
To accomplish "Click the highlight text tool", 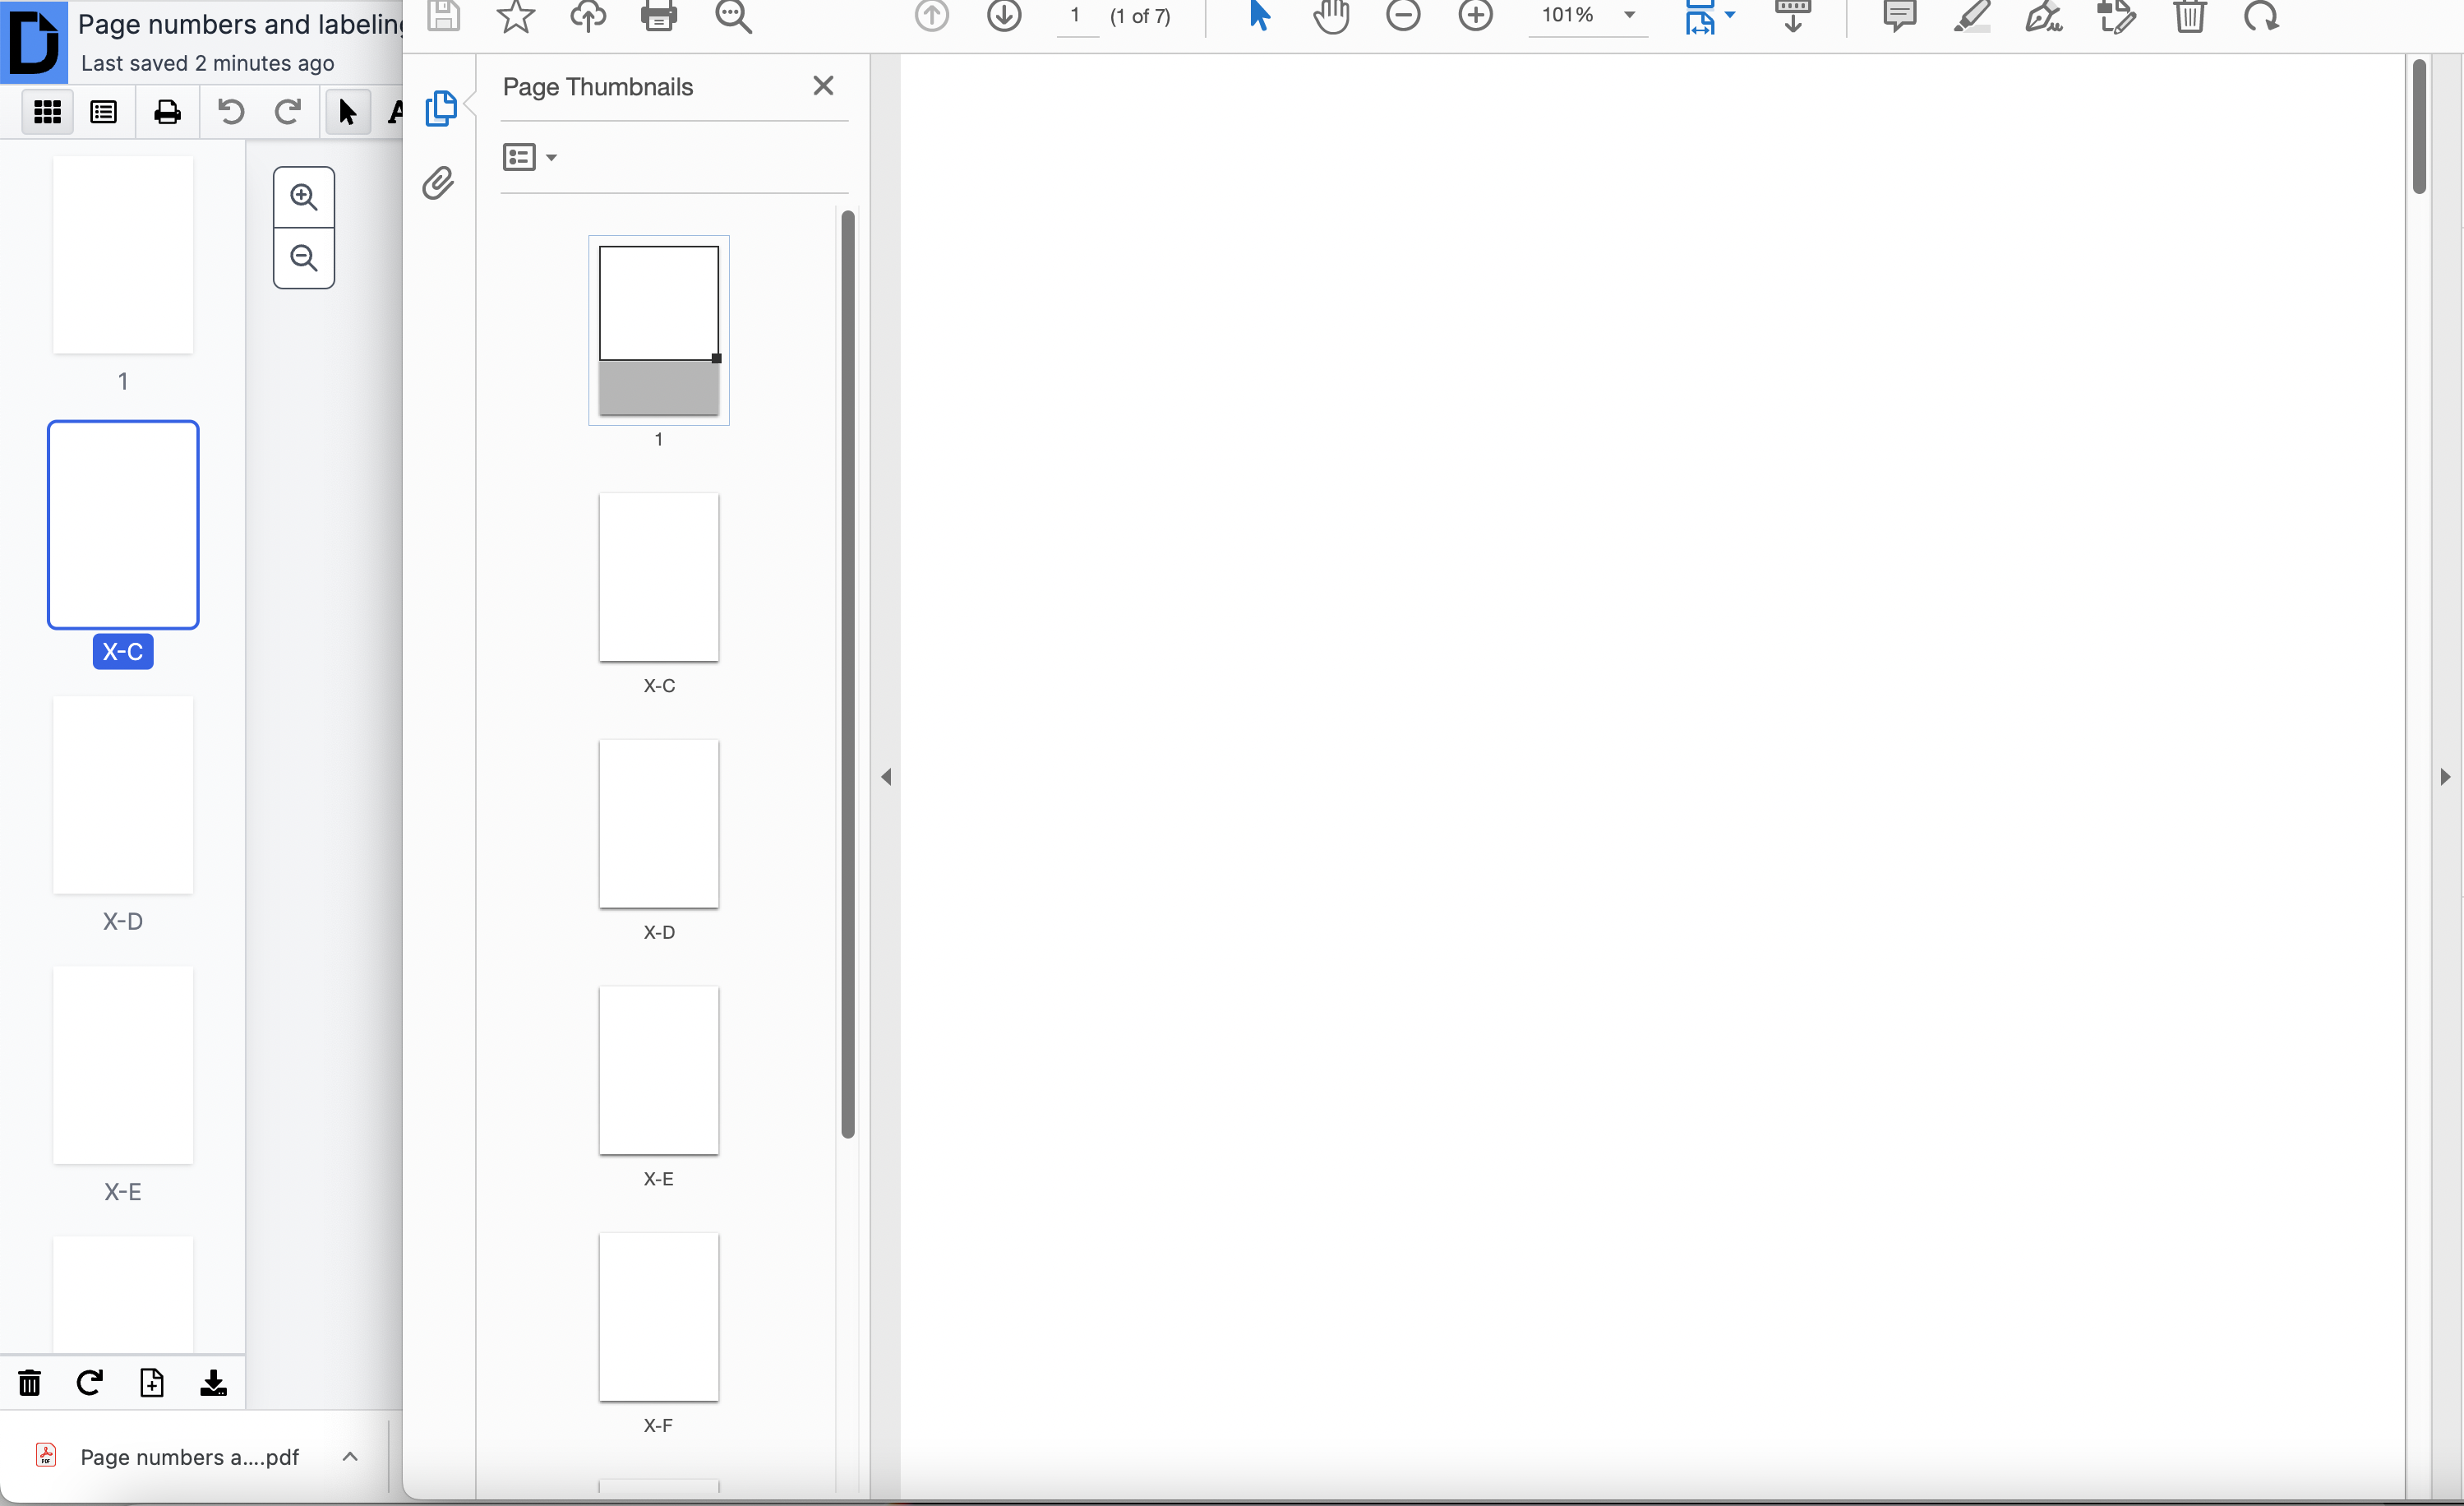I will click(1972, 16).
